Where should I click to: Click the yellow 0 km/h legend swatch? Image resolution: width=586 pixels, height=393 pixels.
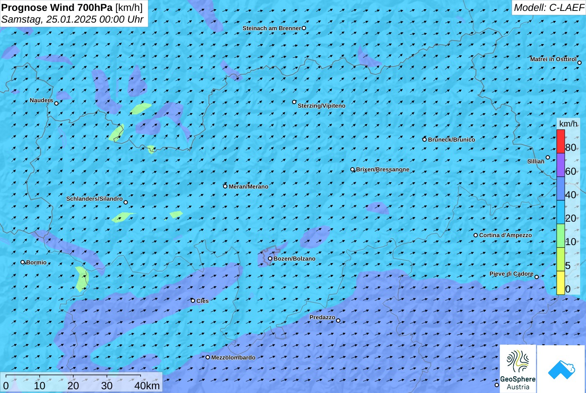point(560,283)
